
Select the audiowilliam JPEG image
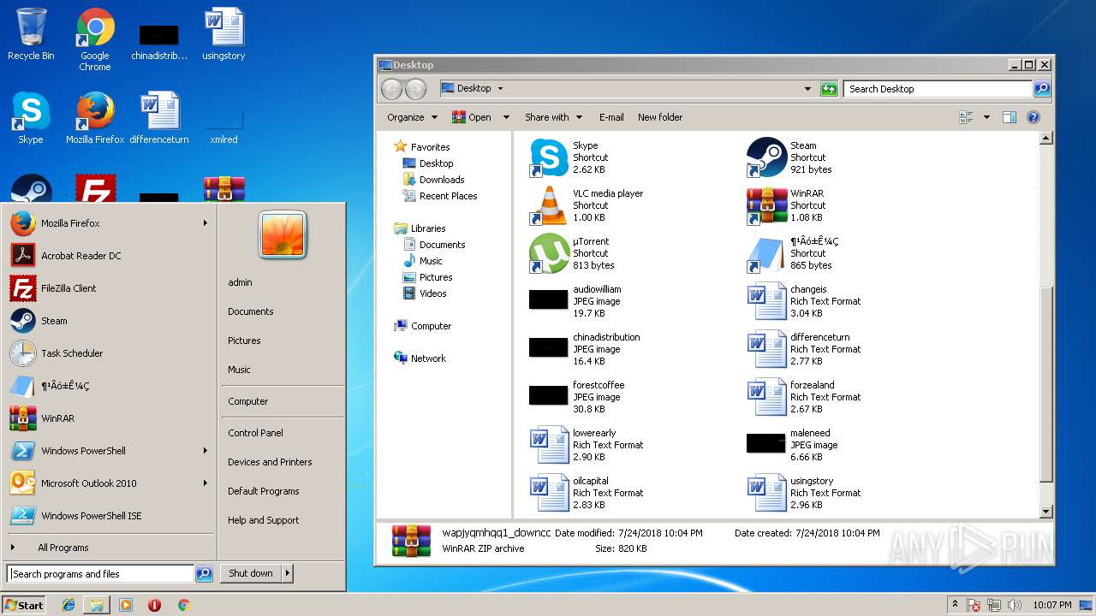click(576, 301)
